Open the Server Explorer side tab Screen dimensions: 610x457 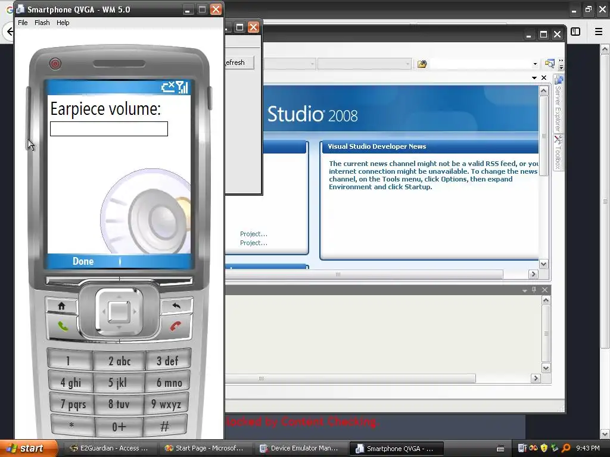[558, 104]
